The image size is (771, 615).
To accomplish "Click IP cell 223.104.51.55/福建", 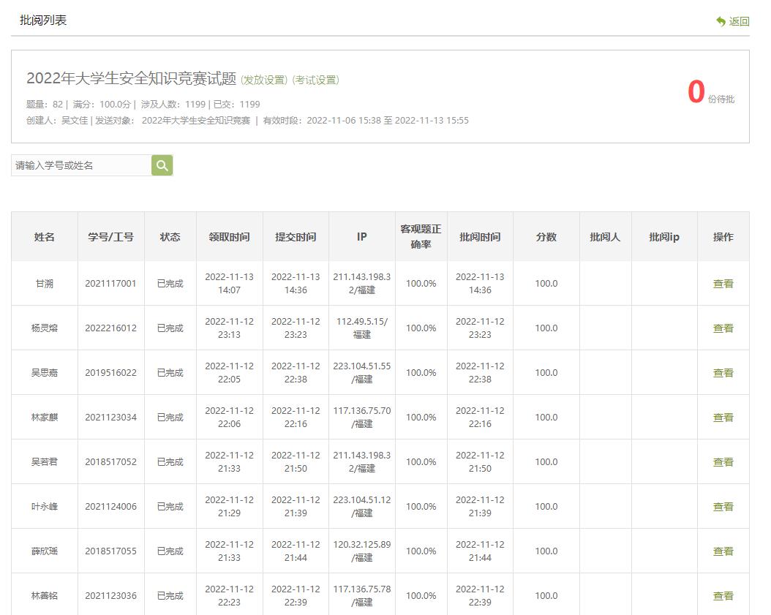I will click(362, 373).
